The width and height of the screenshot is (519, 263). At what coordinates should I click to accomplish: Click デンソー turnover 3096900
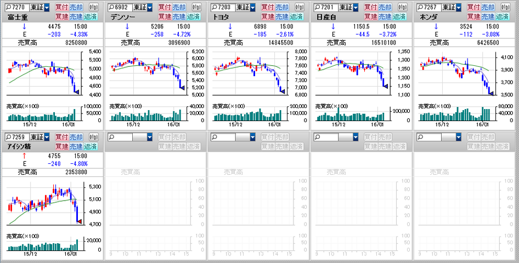coord(178,42)
